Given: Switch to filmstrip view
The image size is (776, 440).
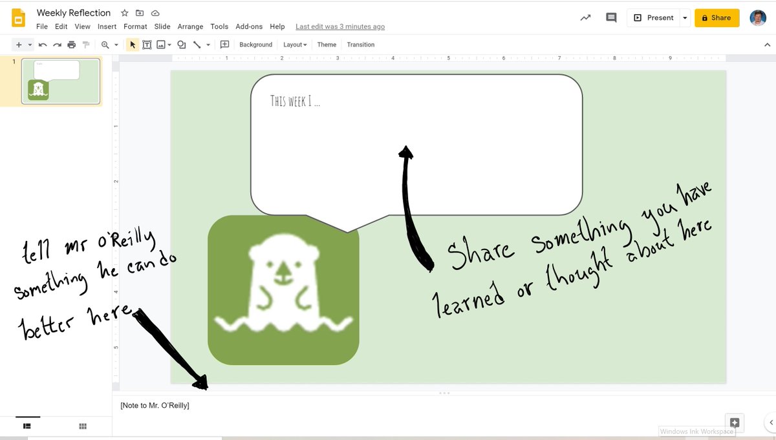Looking at the screenshot, I should pyautogui.click(x=27, y=426).
